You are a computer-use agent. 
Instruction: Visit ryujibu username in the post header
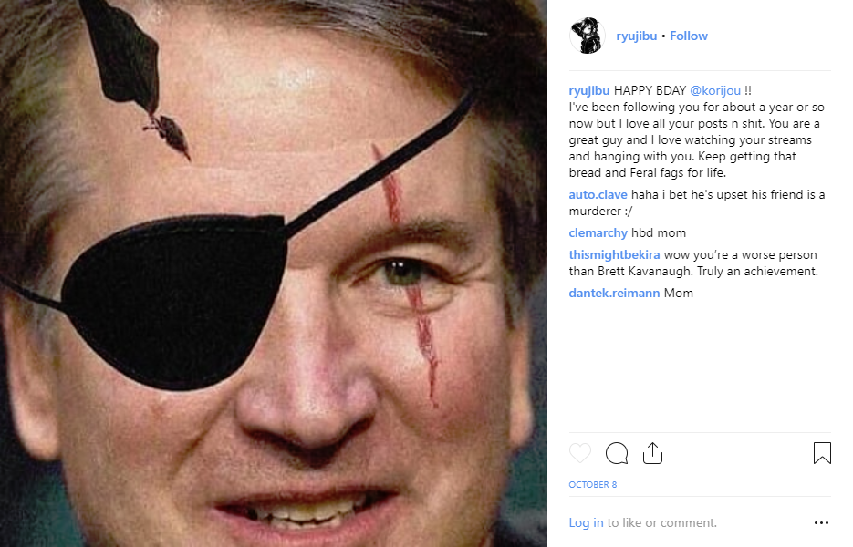(637, 36)
